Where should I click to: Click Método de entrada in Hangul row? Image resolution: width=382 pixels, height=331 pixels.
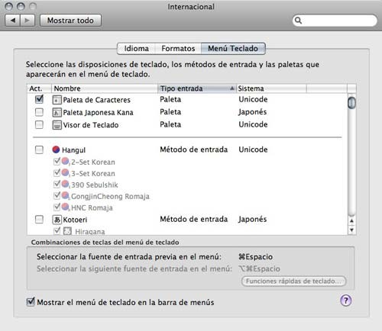193,149
